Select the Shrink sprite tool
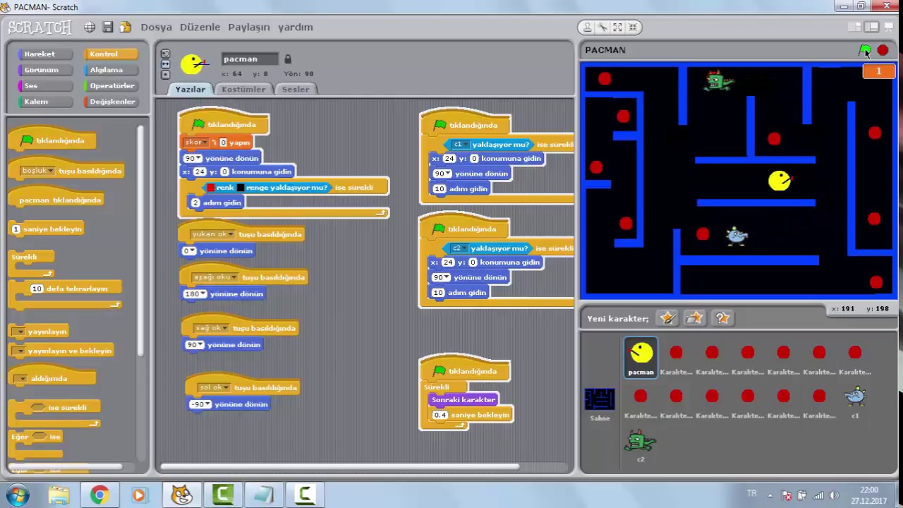Screen dimensions: 903x508 (x=633, y=27)
